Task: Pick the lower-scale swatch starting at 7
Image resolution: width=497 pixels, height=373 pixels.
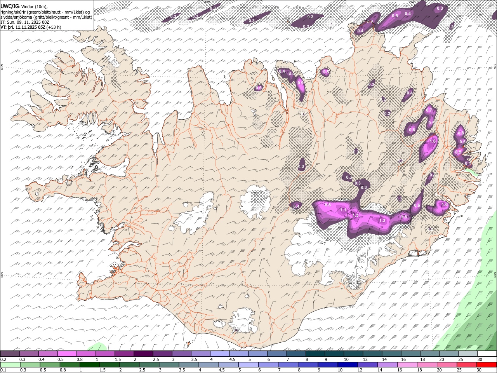Action: pyautogui.click(x=288, y=364)
